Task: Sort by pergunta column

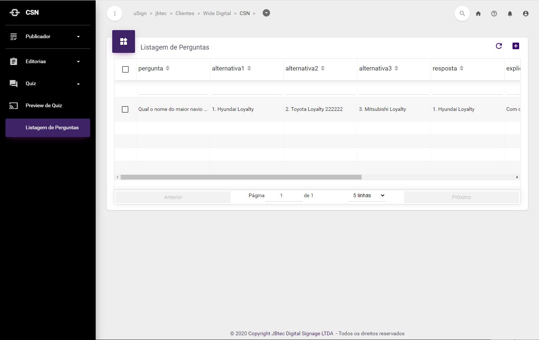Action: [x=168, y=68]
